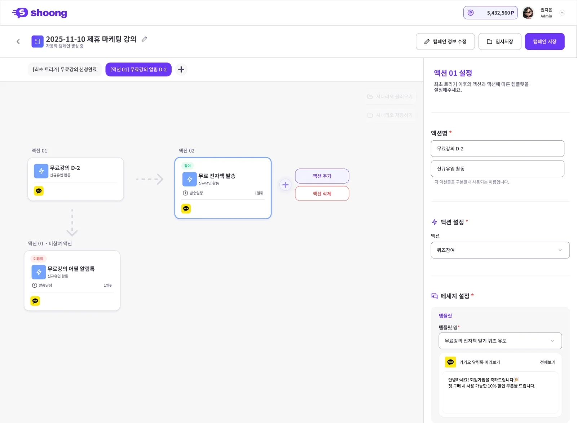Click the purple campaign flow icon

click(x=38, y=41)
